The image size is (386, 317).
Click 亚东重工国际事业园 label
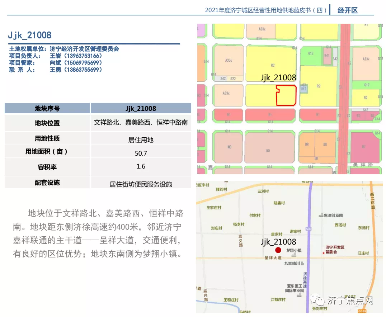pyautogui.click(x=295, y=288)
